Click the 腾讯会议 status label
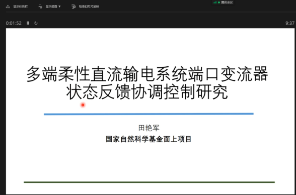 (x=227, y=3)
